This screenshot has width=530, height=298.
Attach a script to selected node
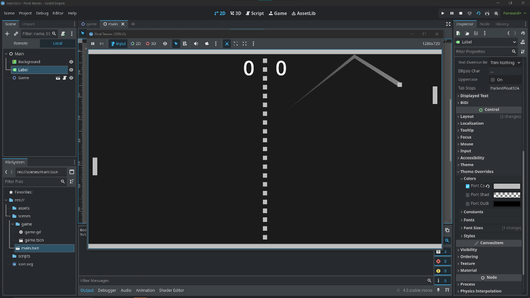[x=62, y=34]
